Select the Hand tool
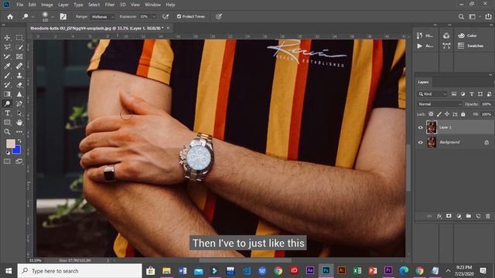495x278 pixels. click(x=19, y=122)
